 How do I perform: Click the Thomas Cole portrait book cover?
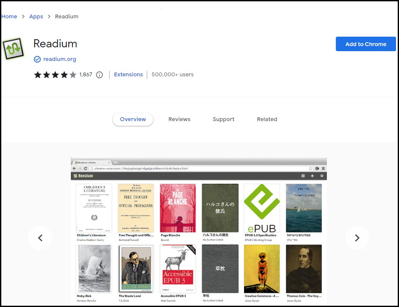click(x=304, y=269)
